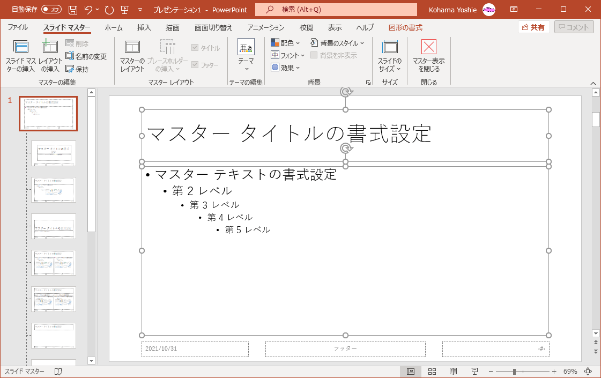Open the 図形の書式 tab
The width and height of the screenshot is (601, 378).
pyautogui.click(x=405, y=27)
